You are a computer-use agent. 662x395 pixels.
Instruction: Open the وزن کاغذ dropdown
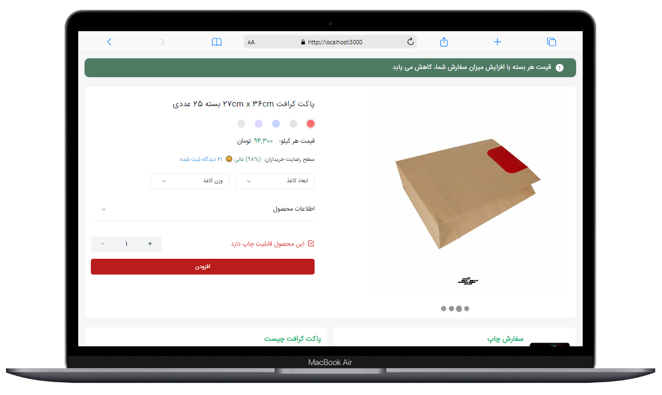coord(190,181)
